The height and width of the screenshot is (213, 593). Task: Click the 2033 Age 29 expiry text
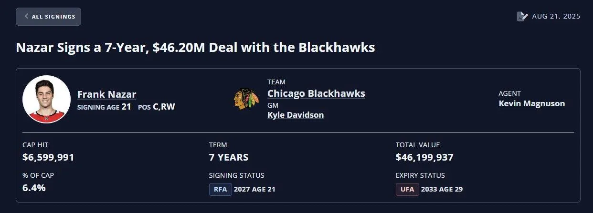point(442,189)
